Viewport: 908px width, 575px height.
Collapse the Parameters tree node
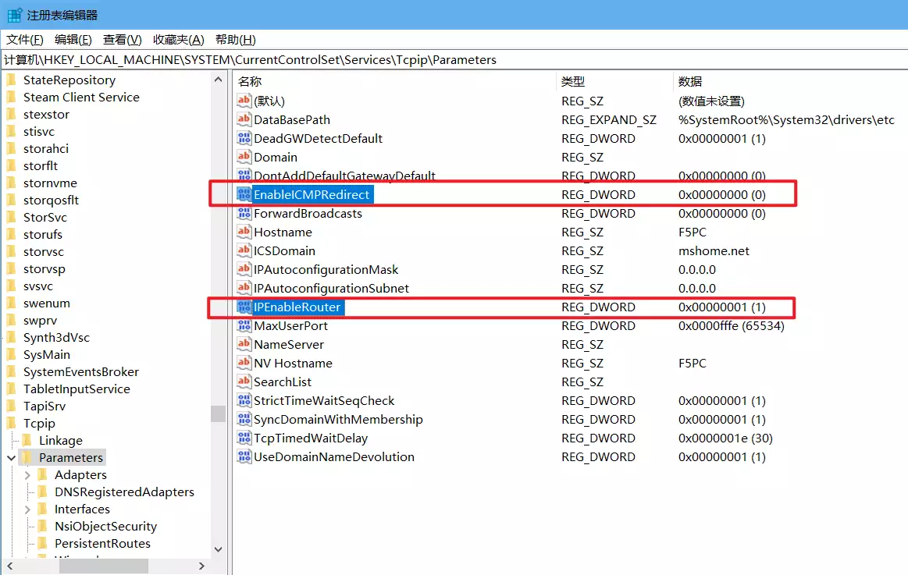click(x=11, y=458)
